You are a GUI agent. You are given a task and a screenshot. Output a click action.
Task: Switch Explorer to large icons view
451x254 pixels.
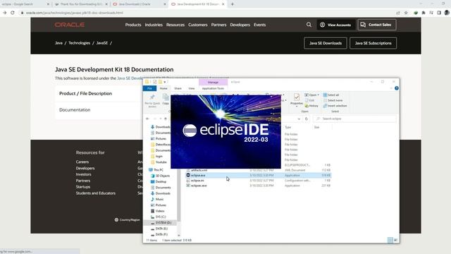coord(396,240)
